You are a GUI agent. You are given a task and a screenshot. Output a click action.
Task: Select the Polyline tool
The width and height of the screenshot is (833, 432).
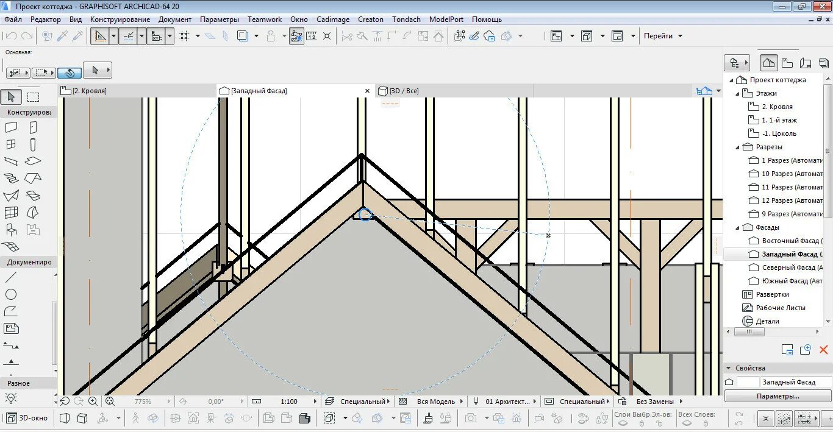click(x=11, y=311)
